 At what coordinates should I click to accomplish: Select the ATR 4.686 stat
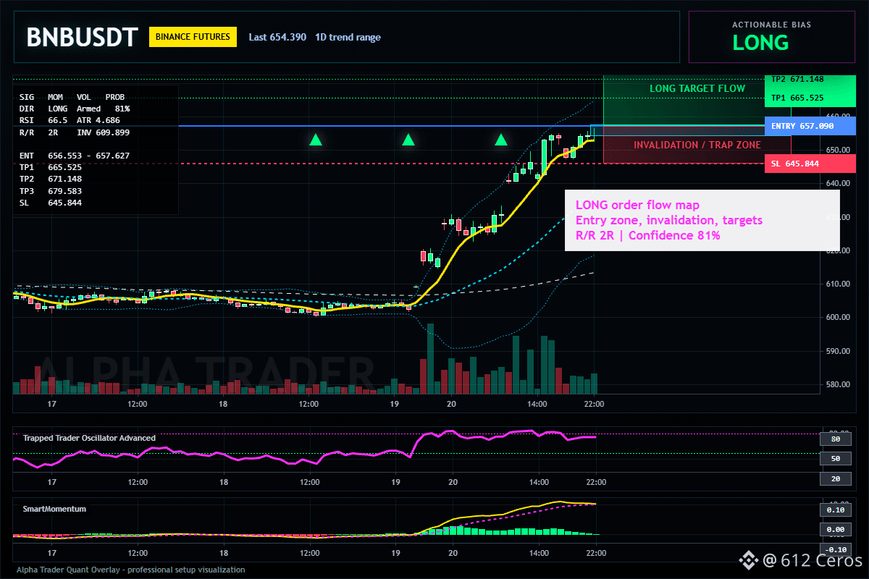[98, 120]
